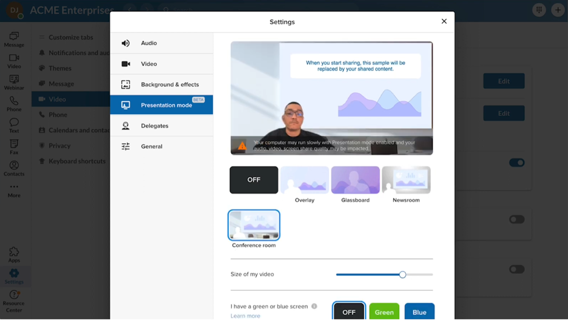The height and width of the screenshot is (321, 568).
Task: Switch to the Phone section
Action: (x=14, y=103)
